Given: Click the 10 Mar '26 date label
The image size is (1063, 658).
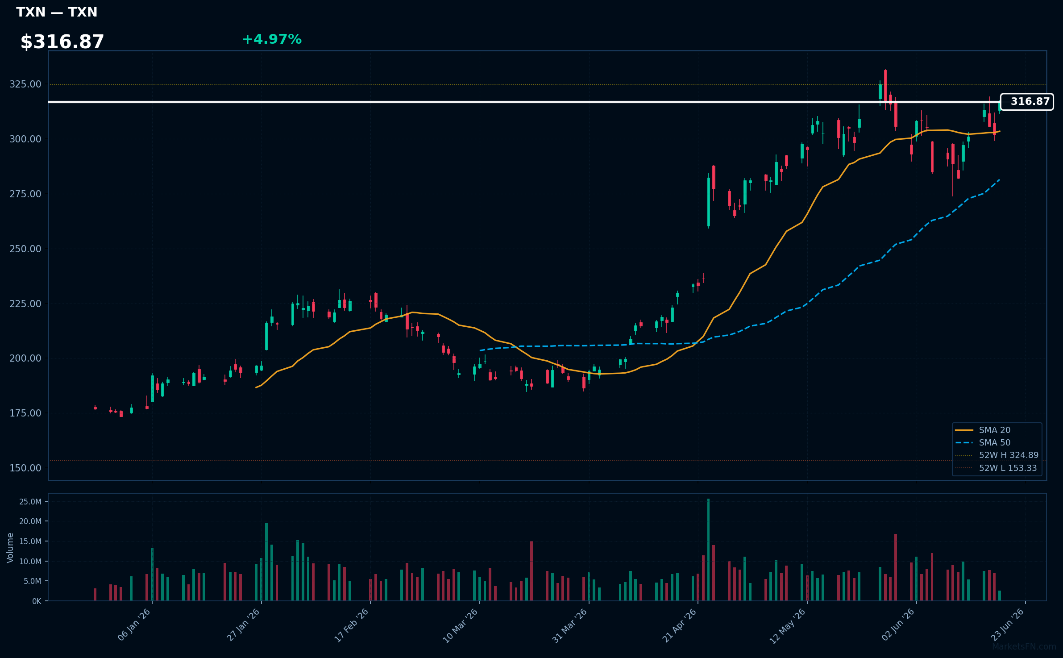Looking at the screenshot, I should point(461,625).
